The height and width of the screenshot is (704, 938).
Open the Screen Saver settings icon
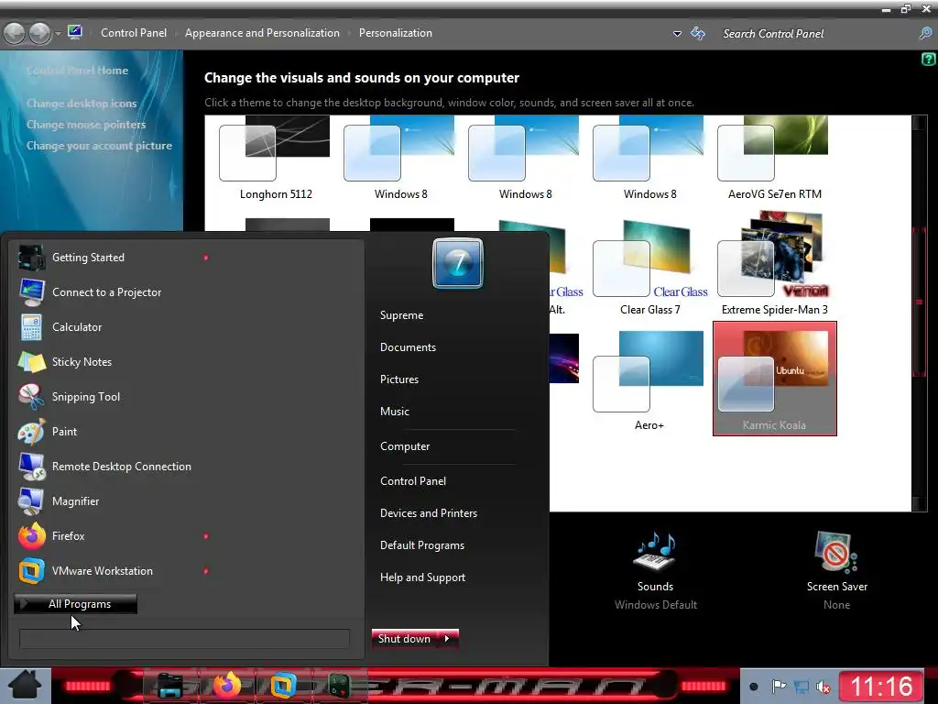pos(836,552)
